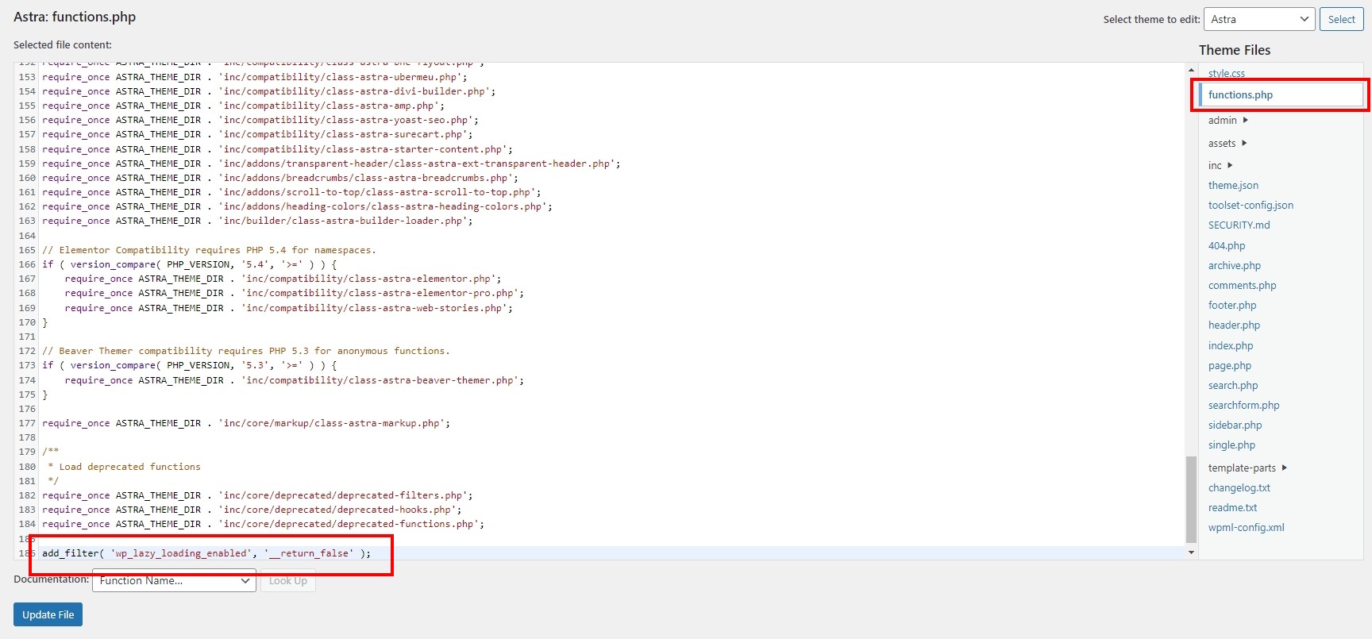Open wpml-config.xml file
1372x639 pixels.
point(1246,527)
